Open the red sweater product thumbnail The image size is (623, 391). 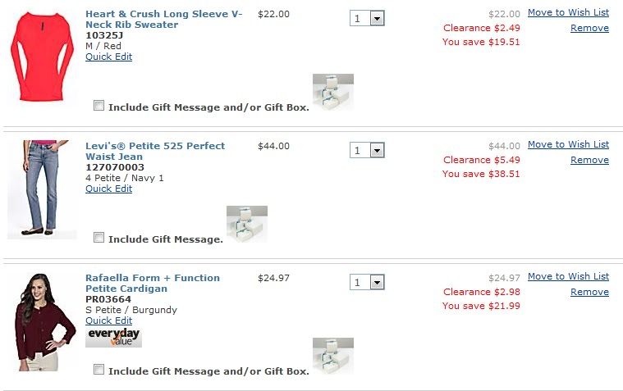pyautogui.click(x=41, y=56)
